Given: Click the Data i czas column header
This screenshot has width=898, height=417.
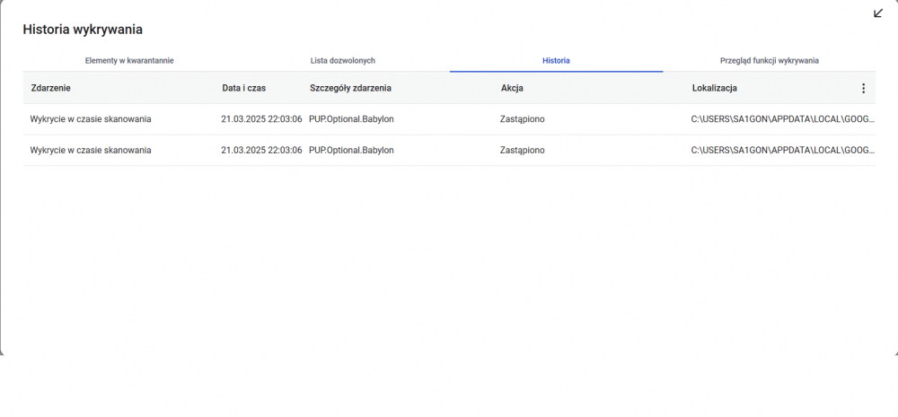Looking at the screenshot, I should [243, 89].
